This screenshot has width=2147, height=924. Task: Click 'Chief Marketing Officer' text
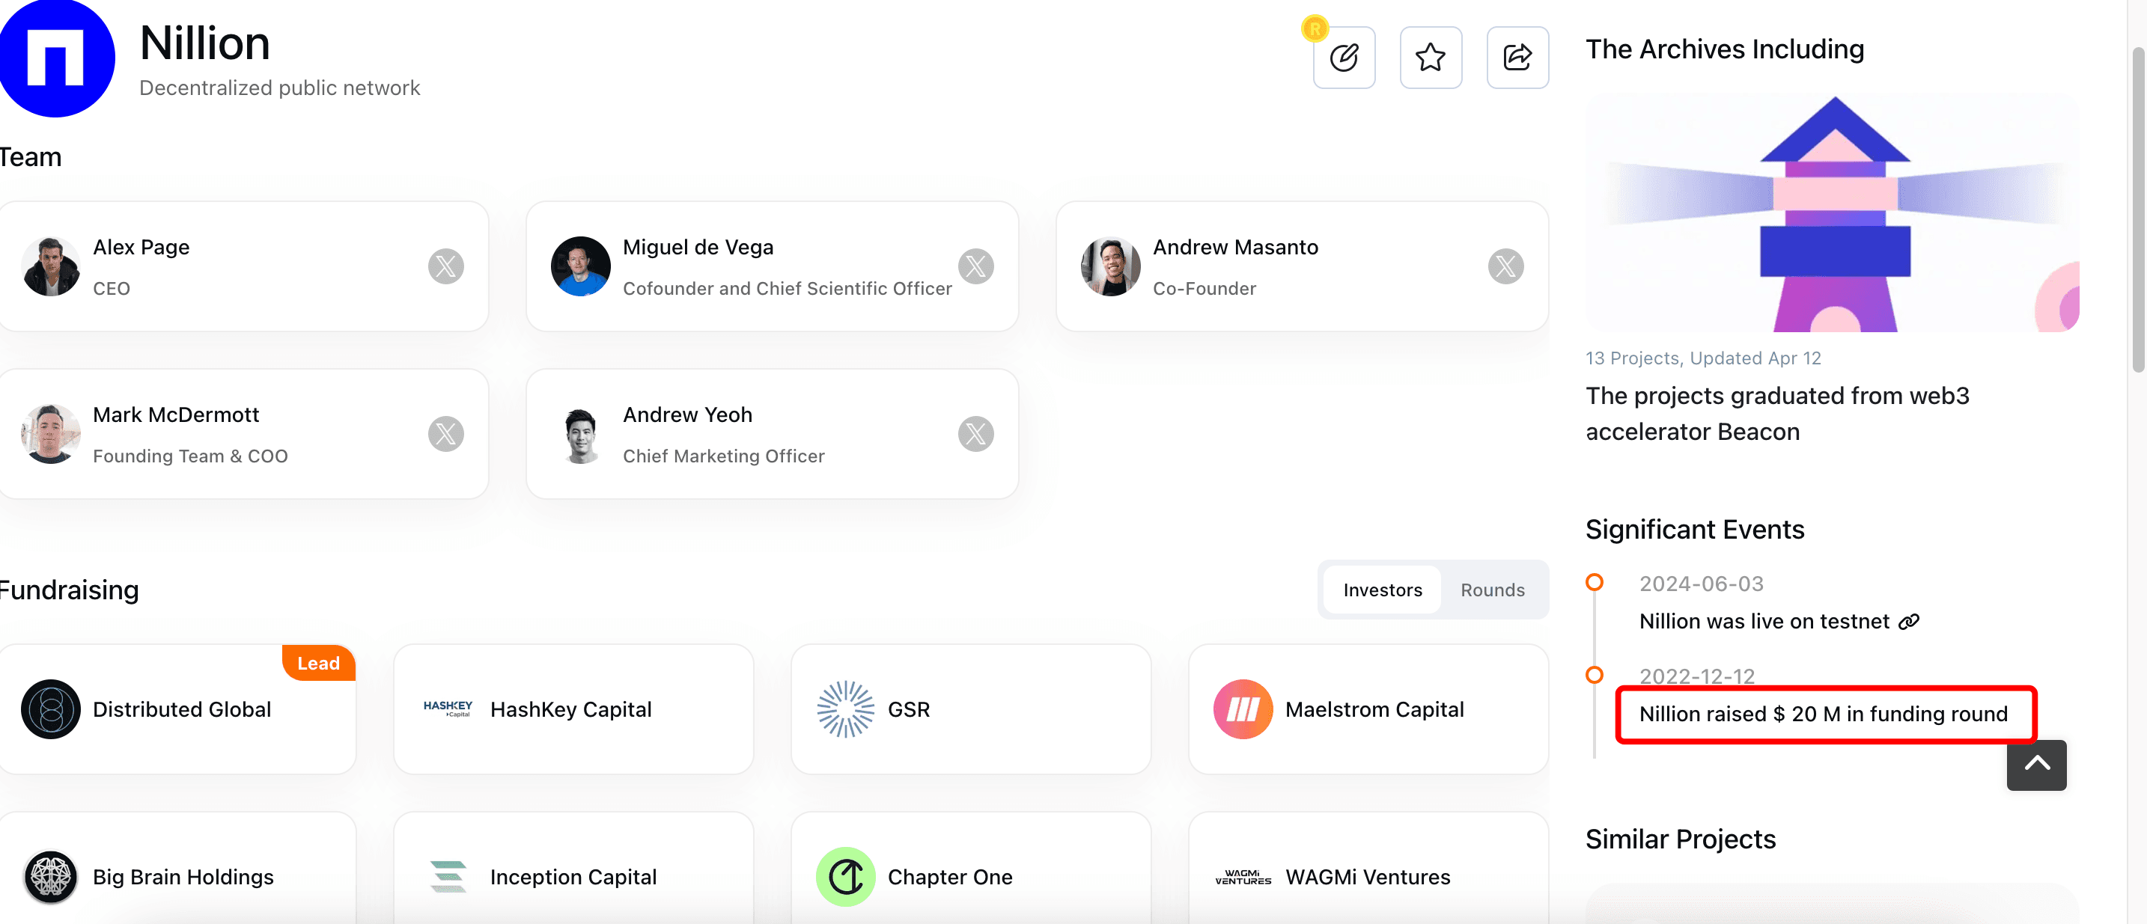coord(723,456)
